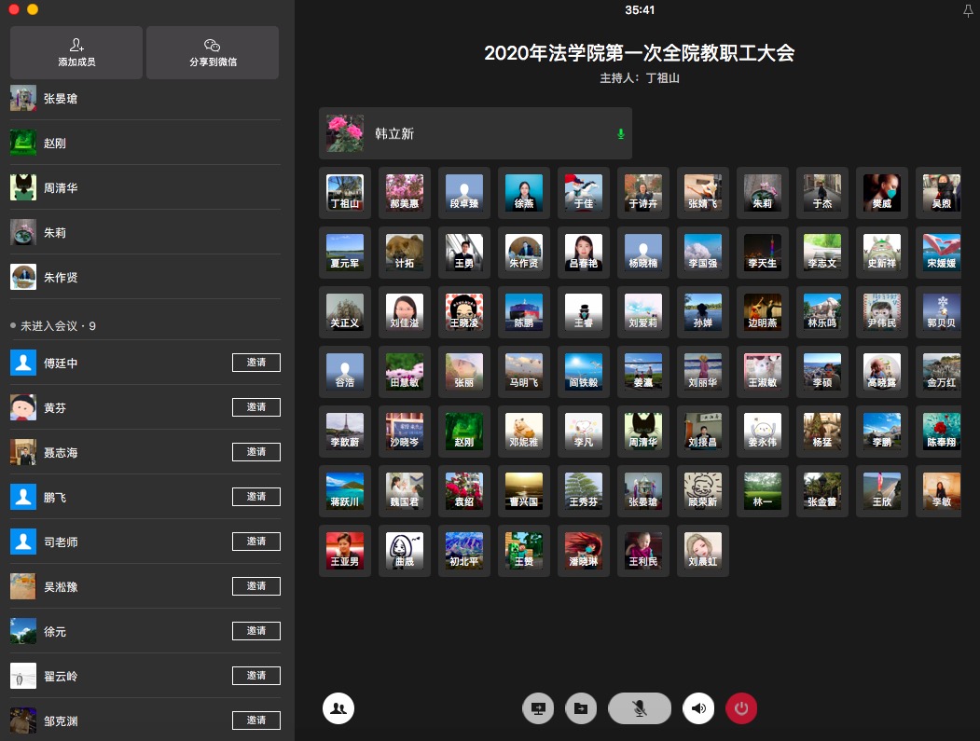Viewport: 980px width, 741px height.
Task: Invite 傅廷中 to the meeting
Action: [256, 363]
